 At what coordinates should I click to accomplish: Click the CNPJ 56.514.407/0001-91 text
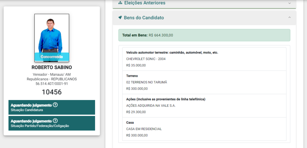pyautogui.click(x=52, y=84)
